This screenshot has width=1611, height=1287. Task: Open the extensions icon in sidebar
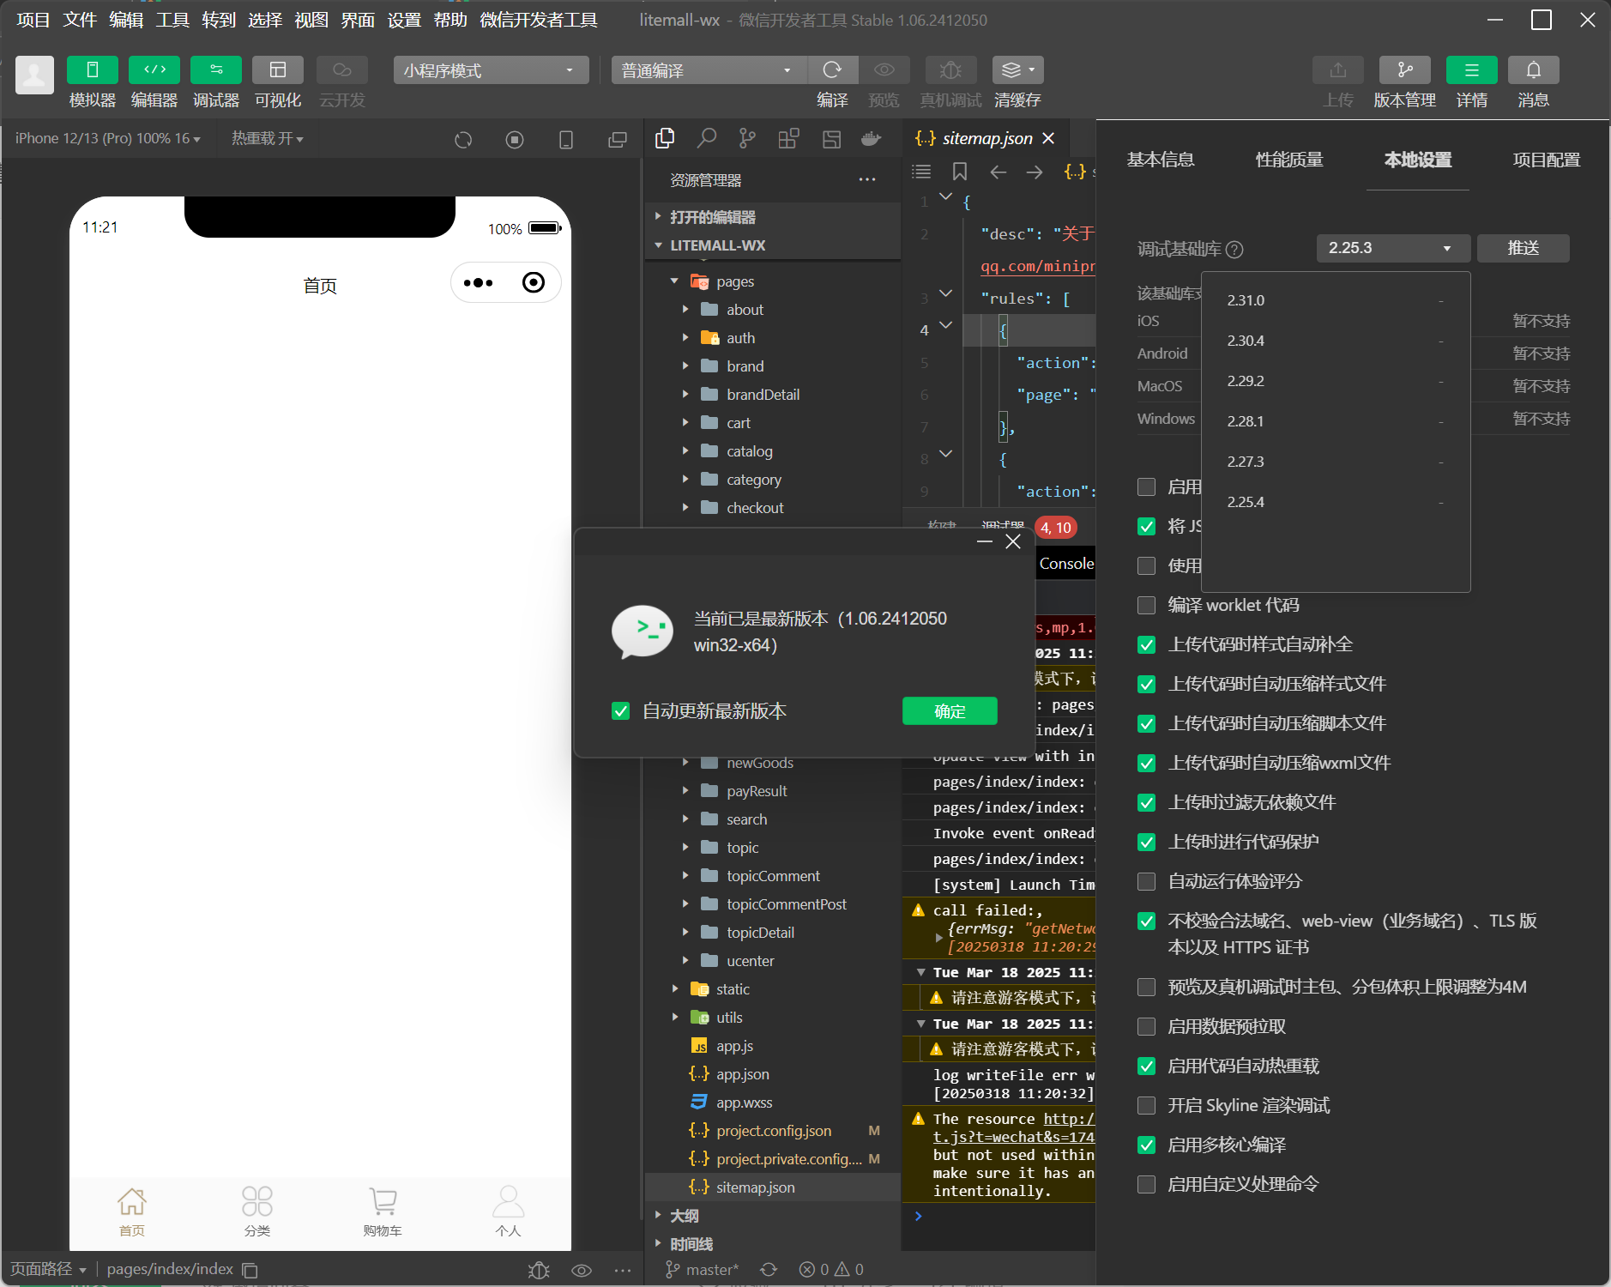coord(789,138)
